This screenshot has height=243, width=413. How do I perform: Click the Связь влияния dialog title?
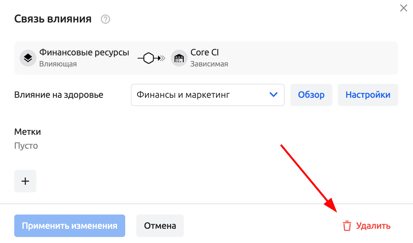(53, 19)
